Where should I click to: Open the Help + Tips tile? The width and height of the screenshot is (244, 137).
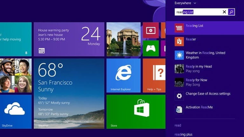pos(154,75)
